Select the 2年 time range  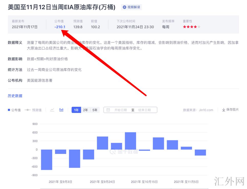tap(85, 110)
